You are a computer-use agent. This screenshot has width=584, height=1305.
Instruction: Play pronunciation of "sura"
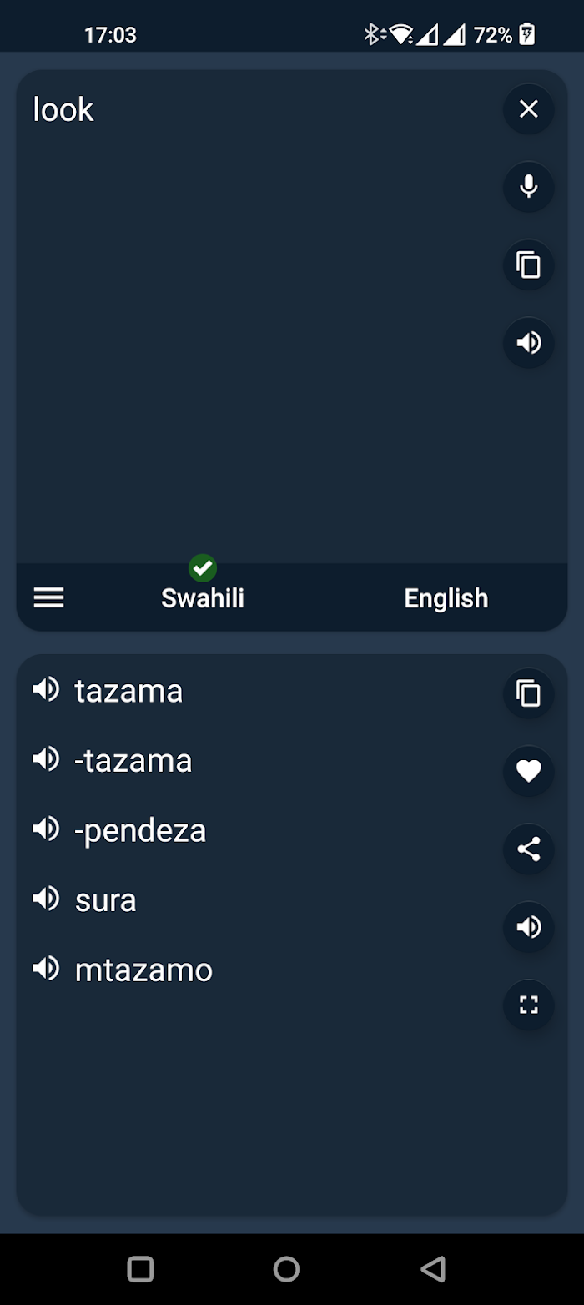(x=46, y=899)
